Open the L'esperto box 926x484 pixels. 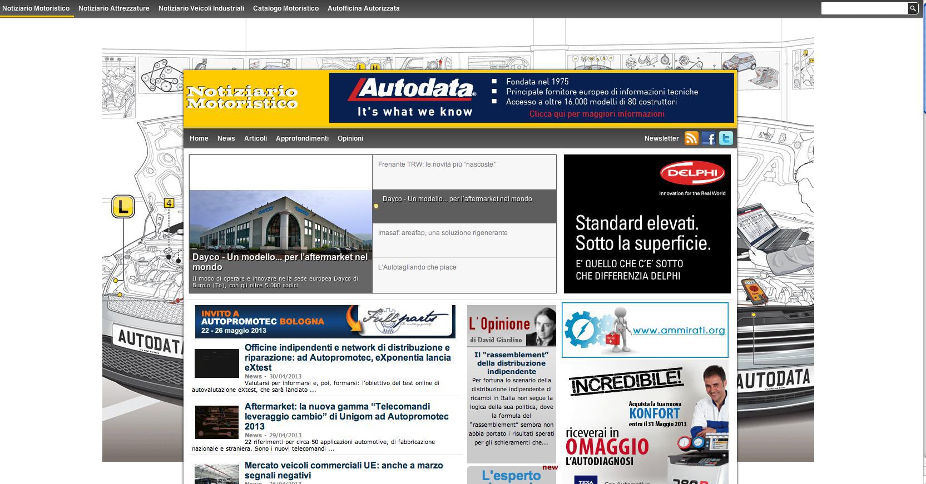(x=512, y=475)
